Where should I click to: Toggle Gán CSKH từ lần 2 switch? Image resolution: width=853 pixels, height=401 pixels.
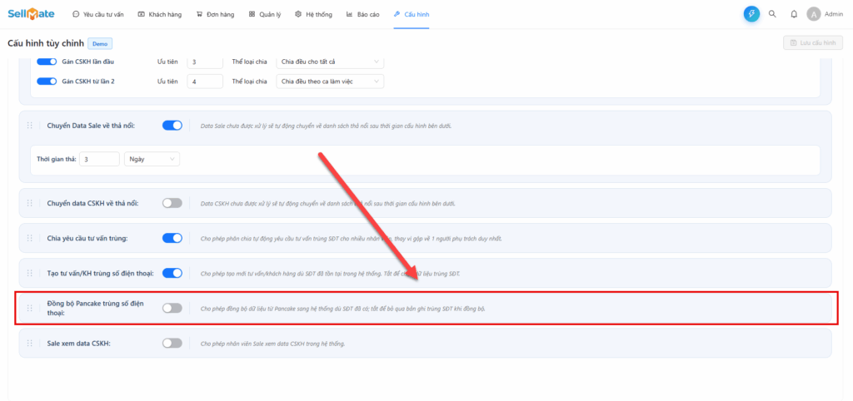(x=47, y=81)
